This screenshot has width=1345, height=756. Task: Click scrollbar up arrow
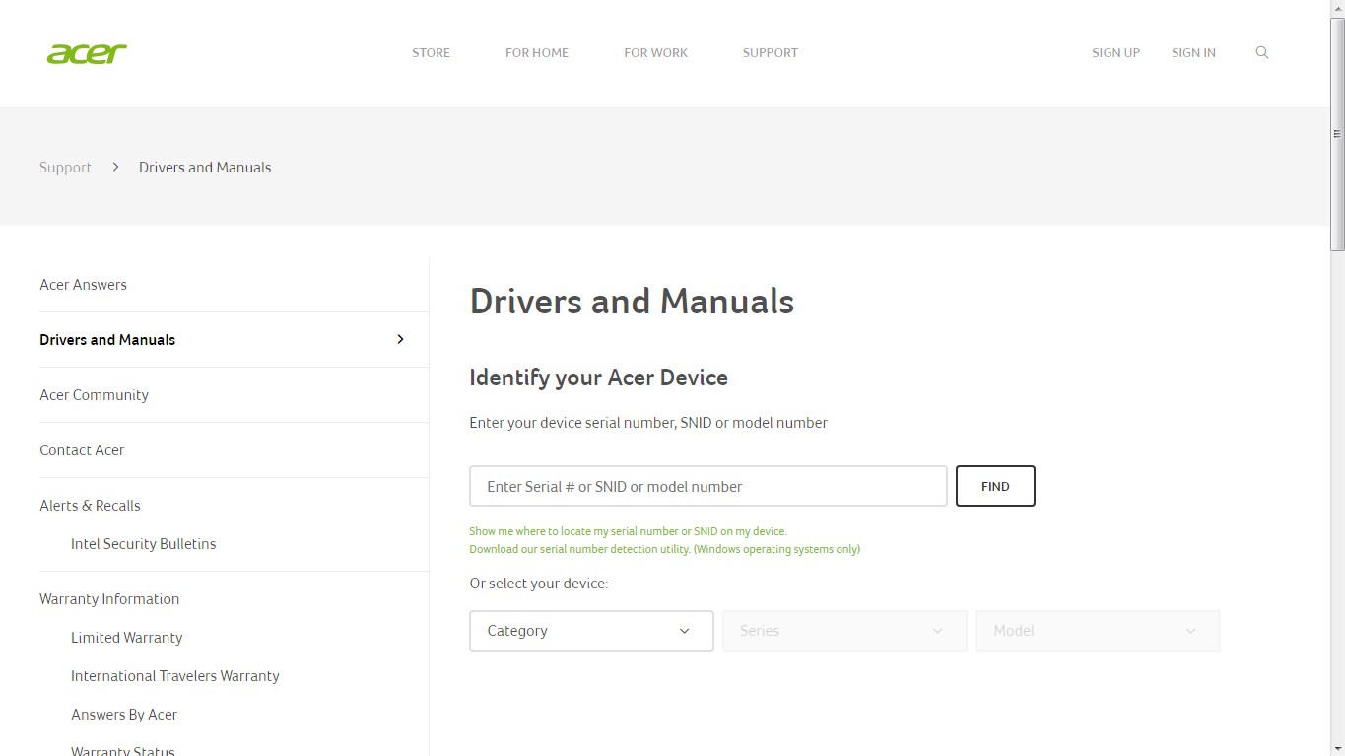point(1337,8)
